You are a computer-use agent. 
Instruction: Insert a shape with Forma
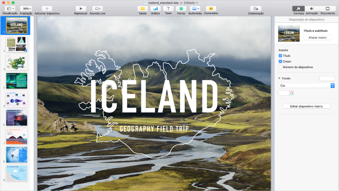coord(181,9)
